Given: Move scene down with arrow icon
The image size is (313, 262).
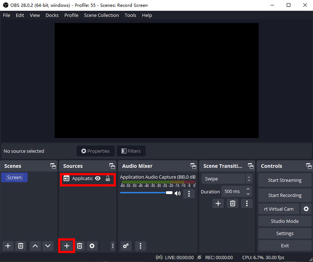Looking at the screenshot, I should tap(48, 246).
